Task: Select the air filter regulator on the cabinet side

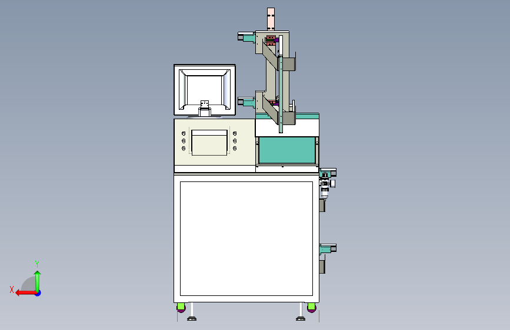Action: click(326, 187)
